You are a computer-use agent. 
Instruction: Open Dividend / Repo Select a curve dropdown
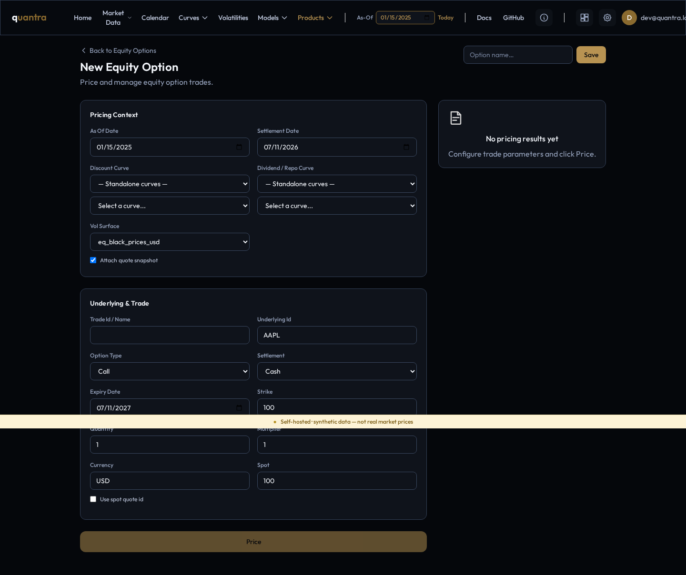(x=337, y=206)
